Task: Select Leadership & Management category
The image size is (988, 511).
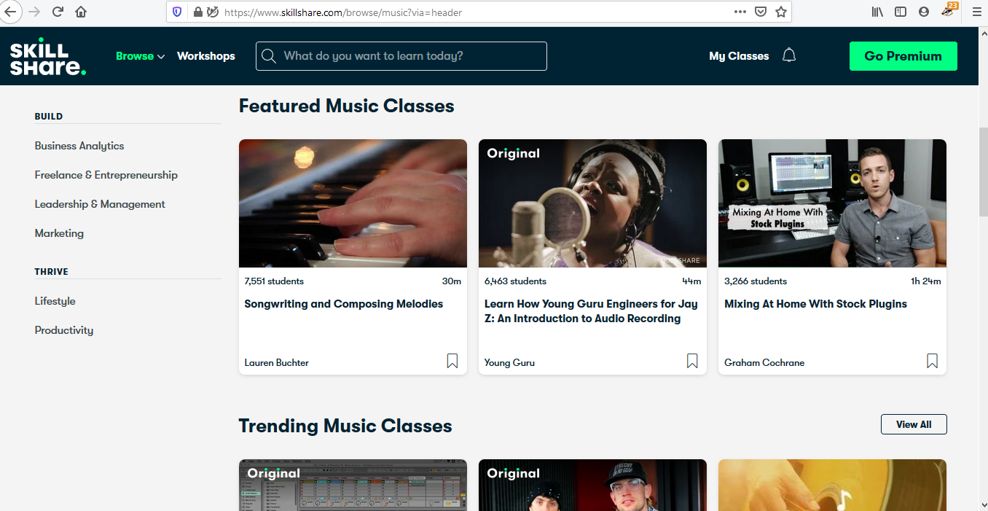Action: (x=100, y=204)
